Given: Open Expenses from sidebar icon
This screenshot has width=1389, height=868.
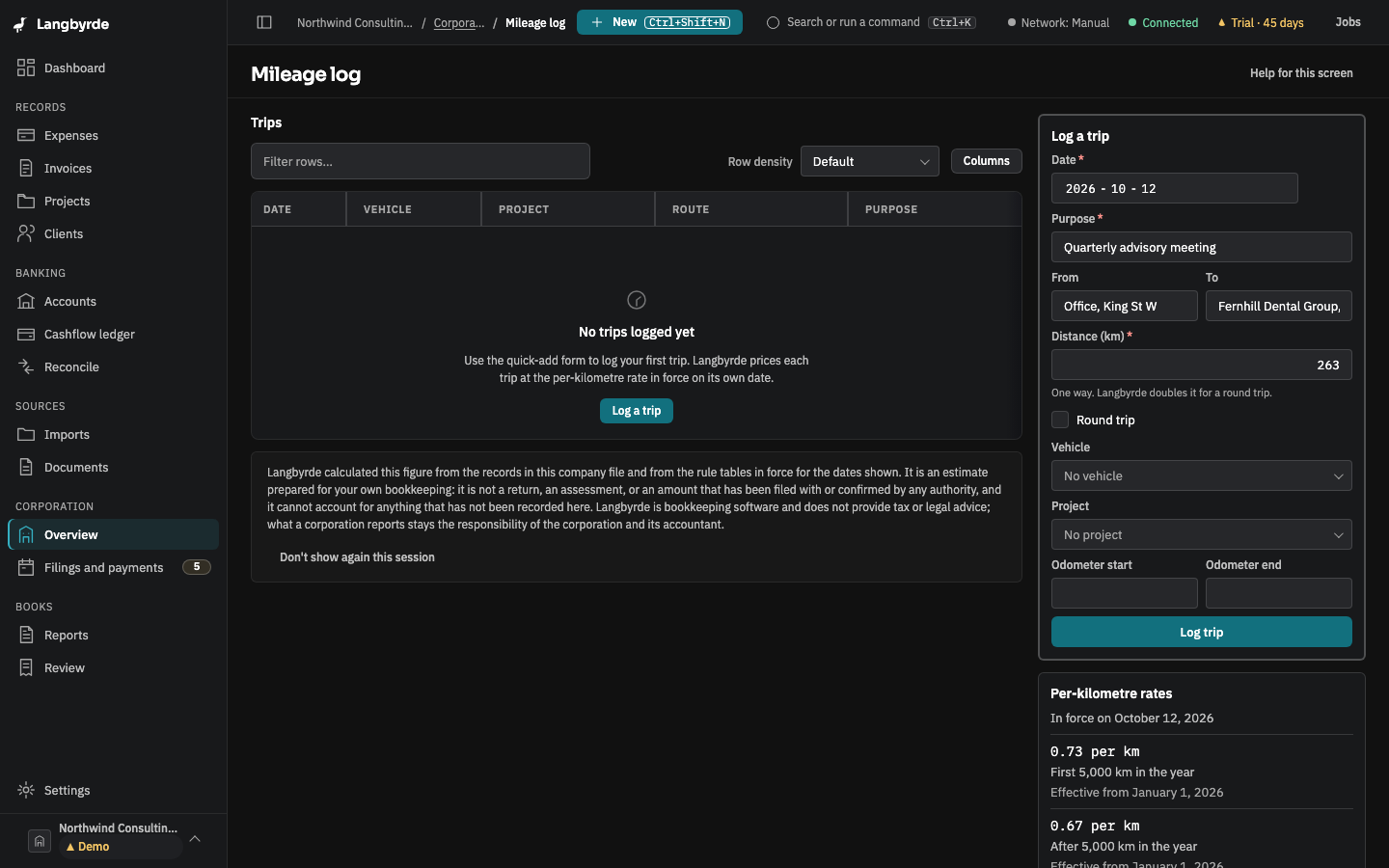Looking at the screenshot, I should pyautogui.click(x=26, y=135).
